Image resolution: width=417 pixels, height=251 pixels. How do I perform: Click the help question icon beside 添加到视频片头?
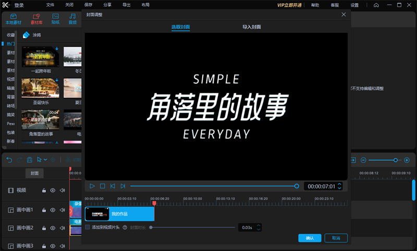[x=125, y=228]
